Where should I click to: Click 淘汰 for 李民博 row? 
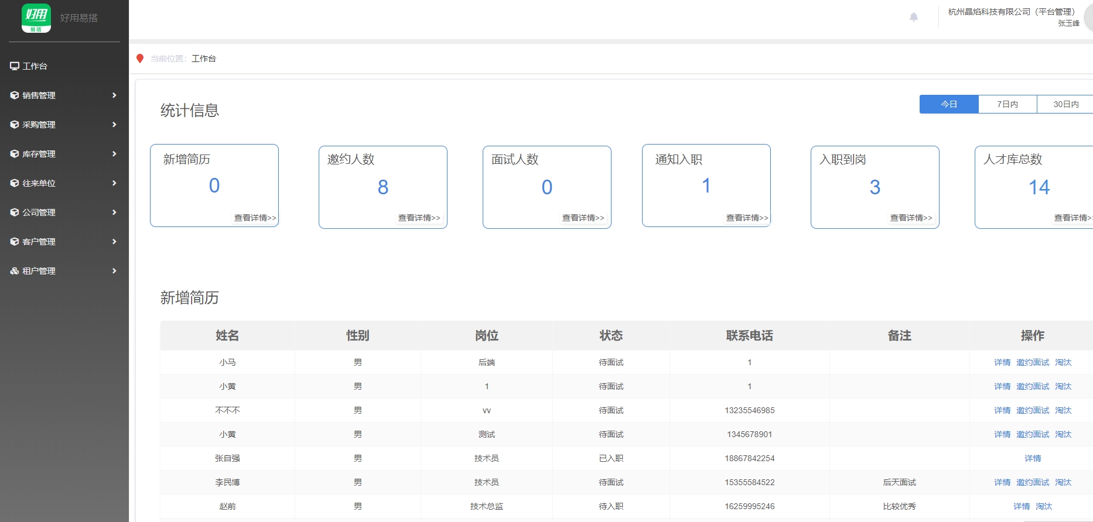pyautogui.click(x=1063, y=482)
